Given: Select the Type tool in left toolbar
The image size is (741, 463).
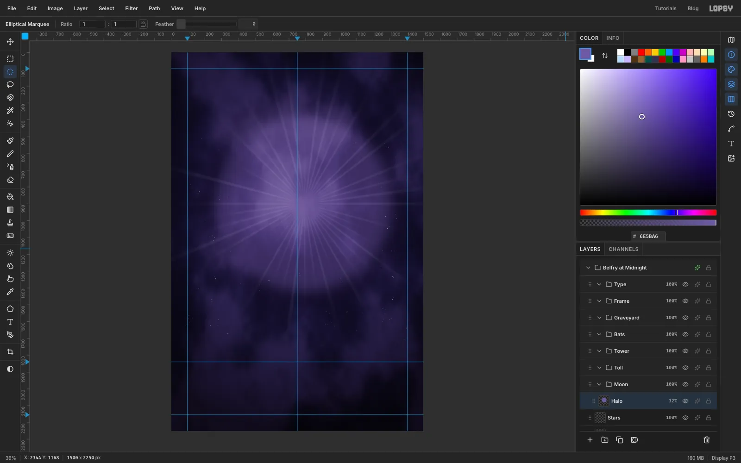Looking at the screenshot, I should click(x=10, y=322).
